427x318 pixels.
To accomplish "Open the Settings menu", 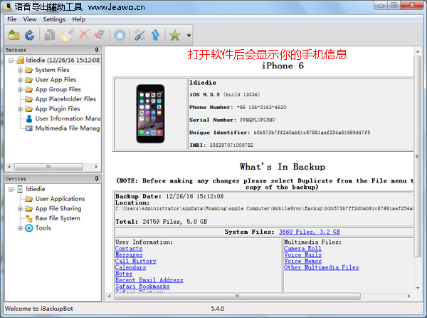I will (x=54, y=19).
